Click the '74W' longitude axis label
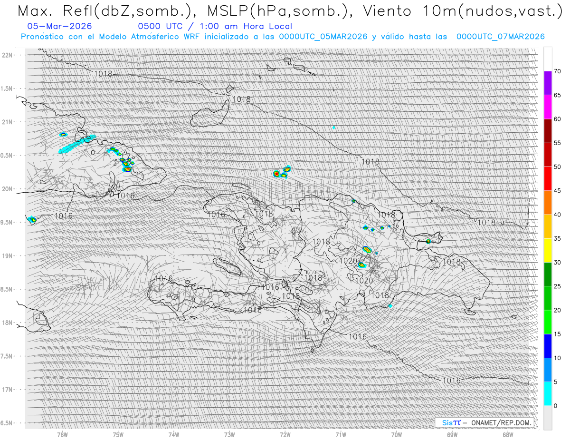The image size is (570, 441). click(x=173, y=434)
